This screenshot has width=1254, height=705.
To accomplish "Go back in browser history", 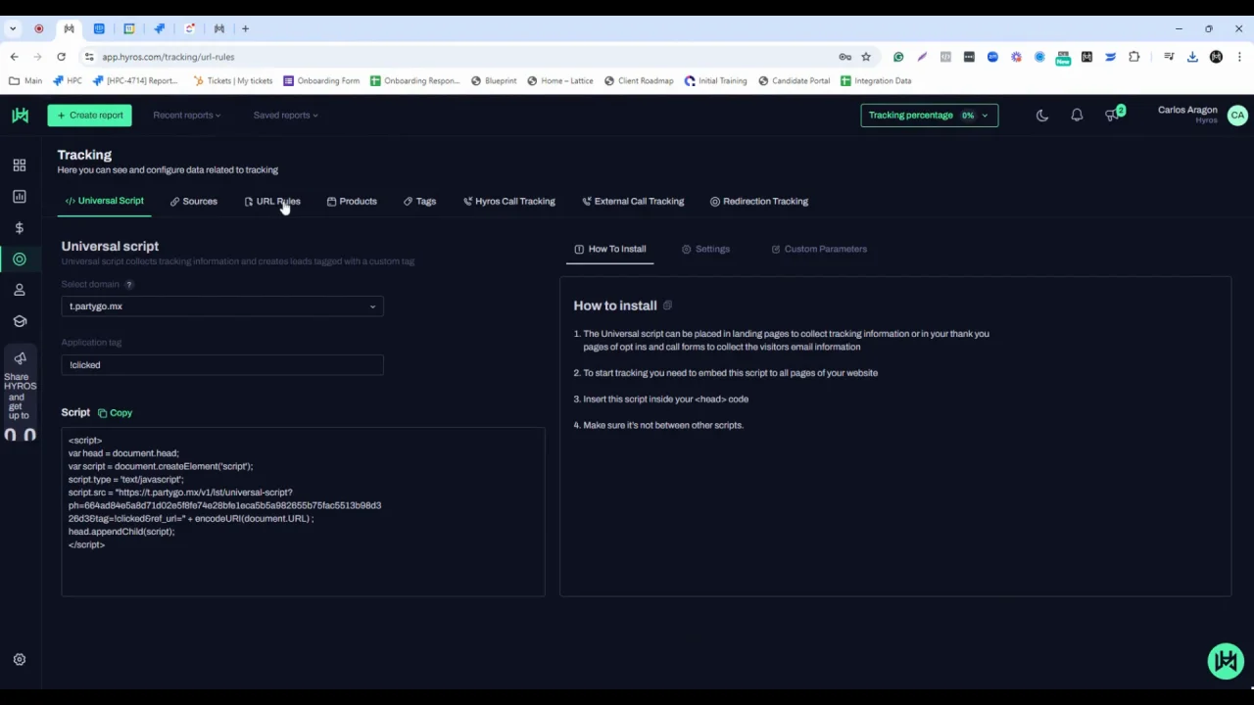I will (14, 57).
